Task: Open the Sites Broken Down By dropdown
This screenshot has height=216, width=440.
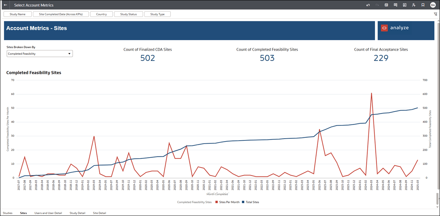Action: [x=39, y=53]
